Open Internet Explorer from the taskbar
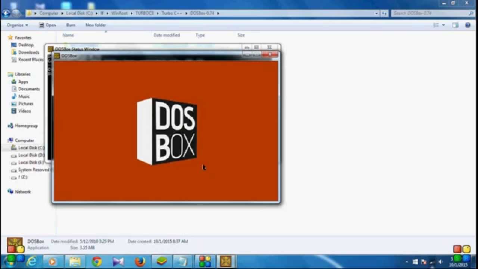Image resolution: width=478 pixels, height=269 pixels. (x=32, y=261)
